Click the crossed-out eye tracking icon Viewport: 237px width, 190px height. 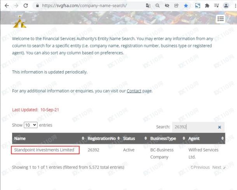point(167,6)
